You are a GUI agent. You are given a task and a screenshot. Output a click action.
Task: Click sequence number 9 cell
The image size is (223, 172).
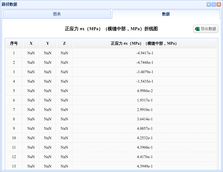14,128
